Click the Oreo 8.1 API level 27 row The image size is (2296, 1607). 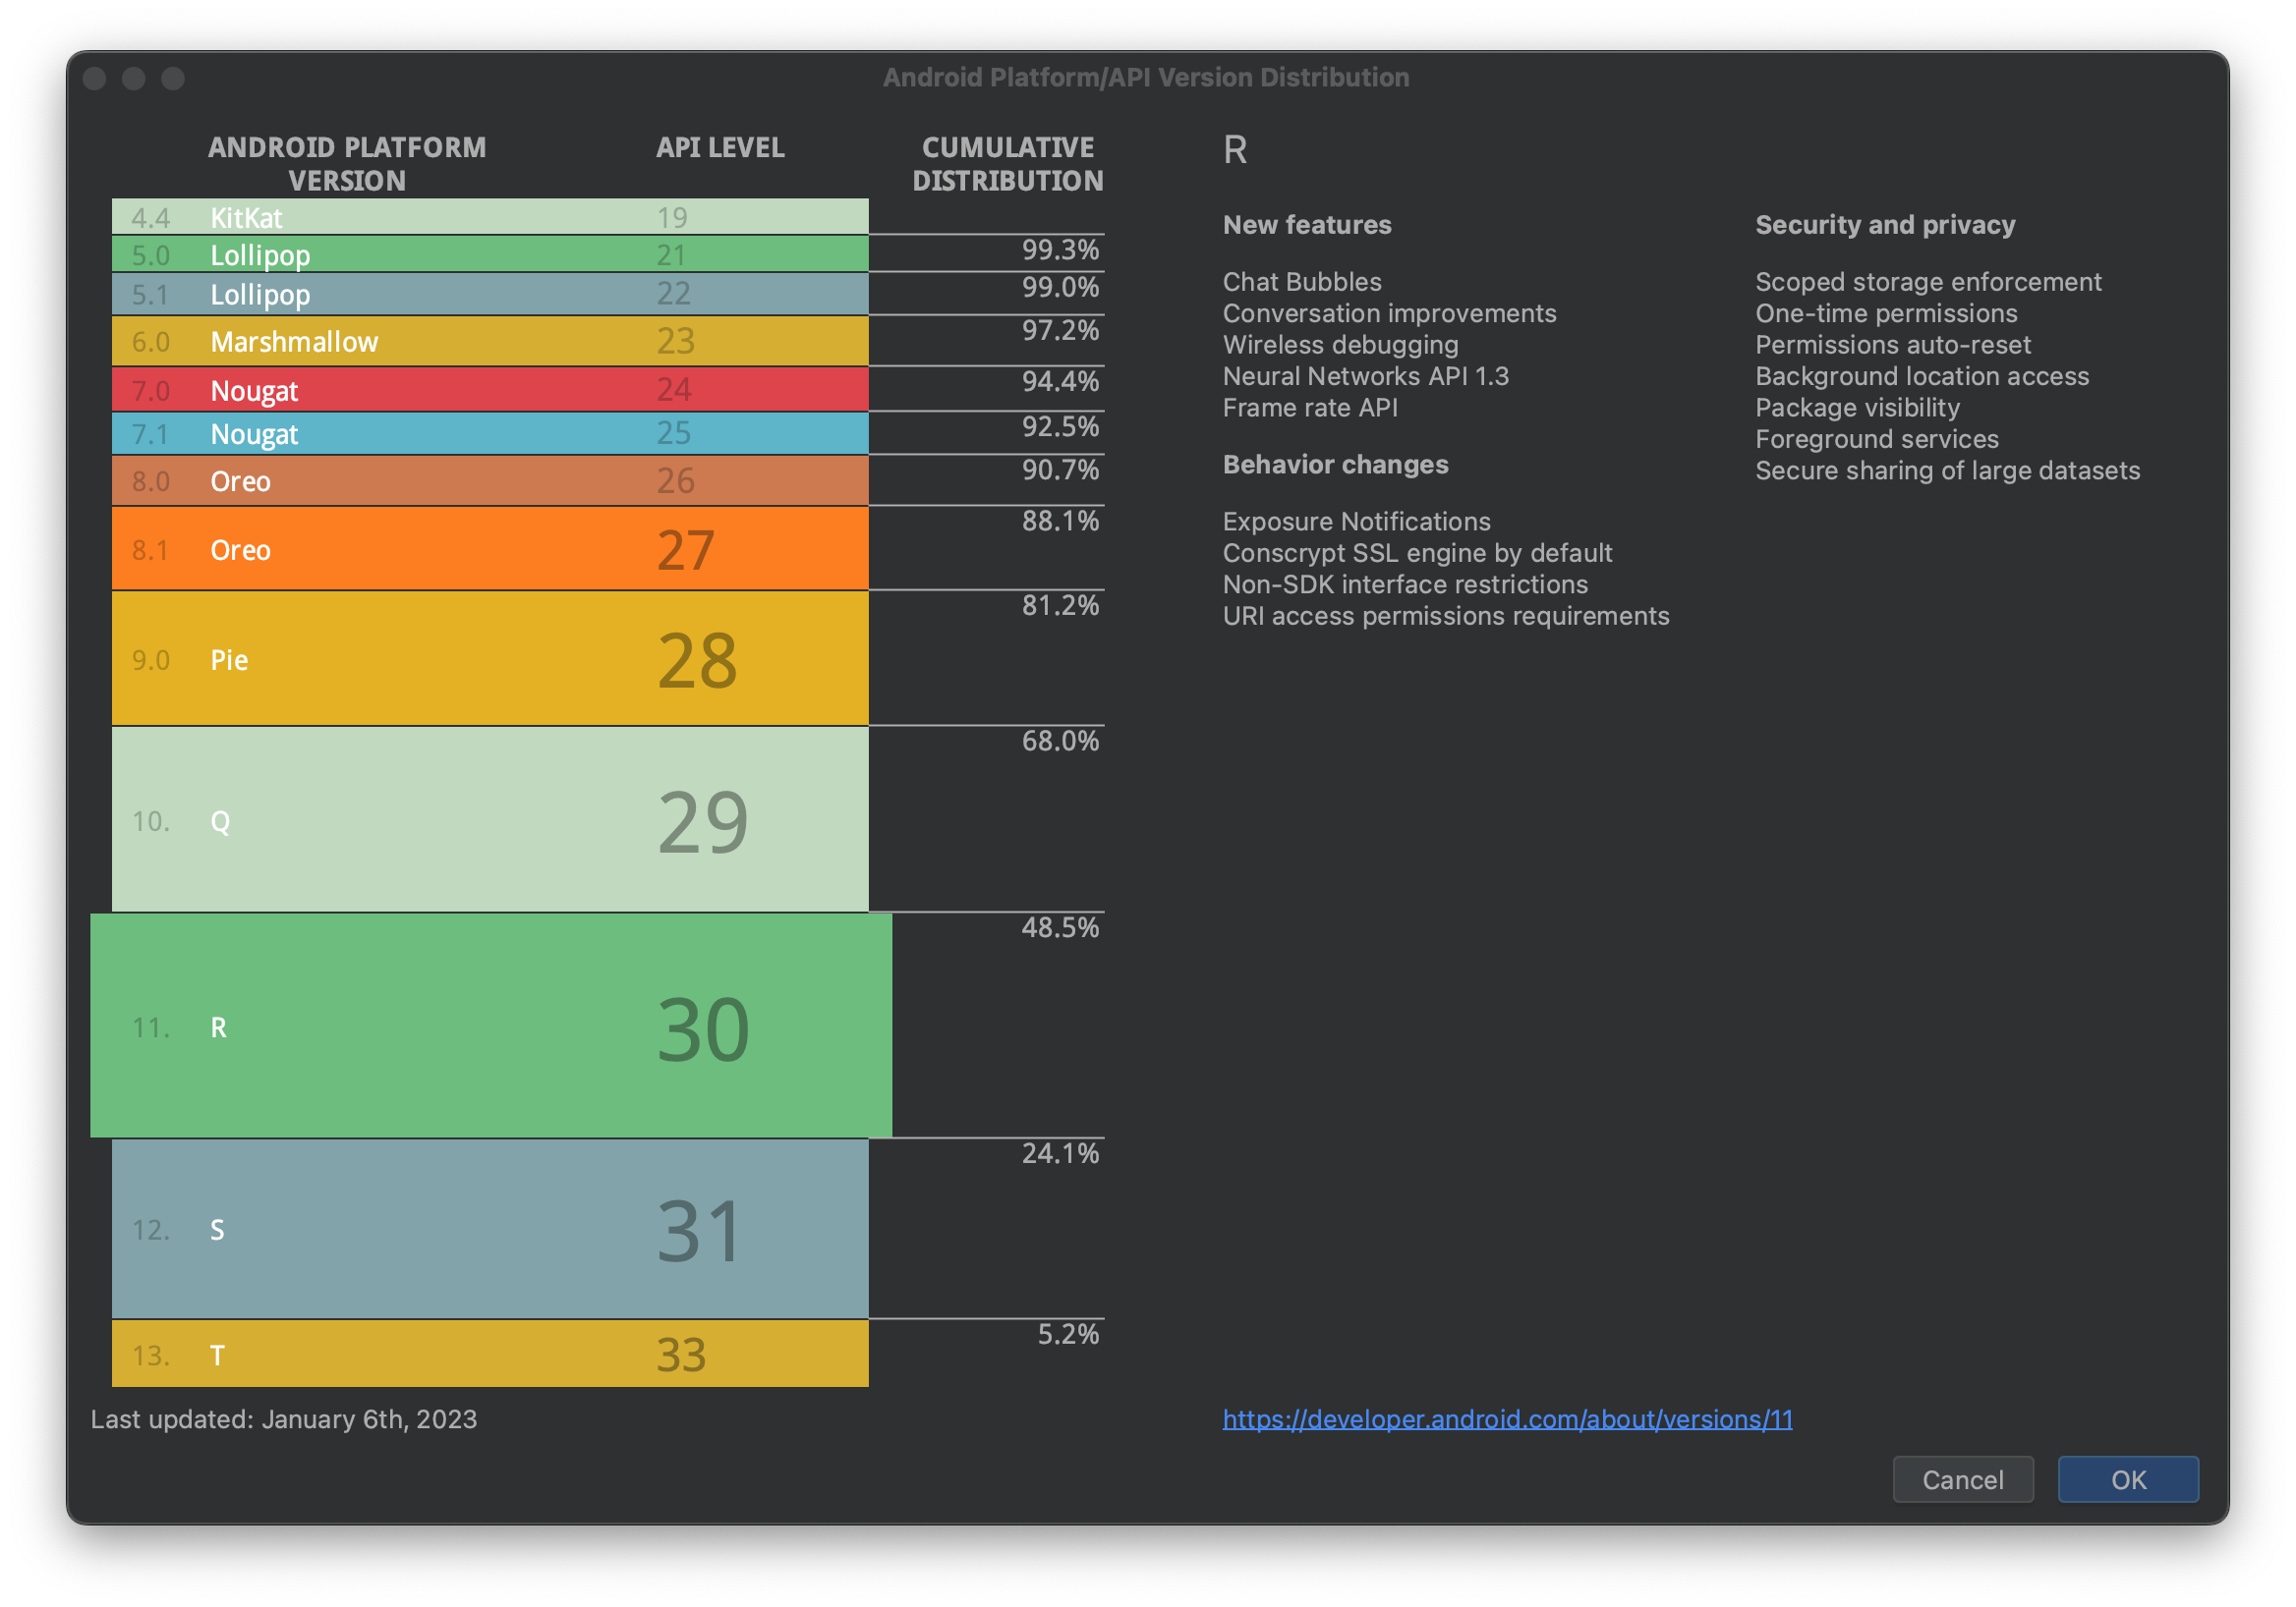488,551
